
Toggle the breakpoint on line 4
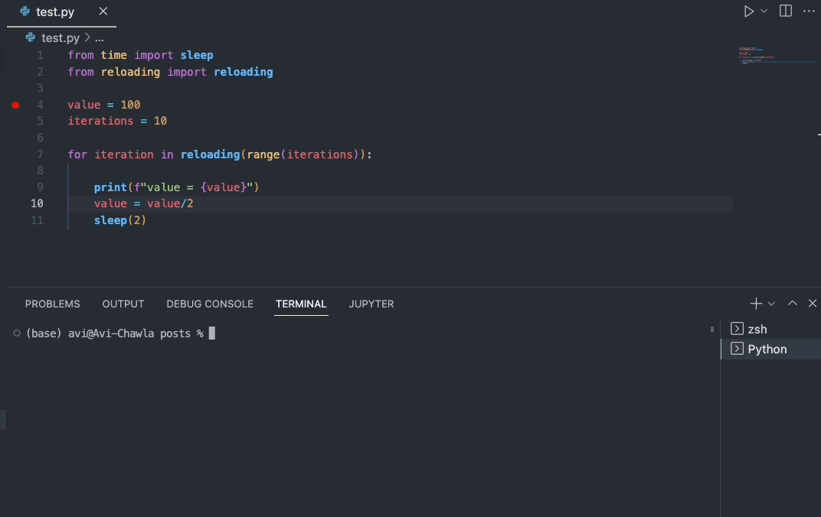tap(15, 105)
